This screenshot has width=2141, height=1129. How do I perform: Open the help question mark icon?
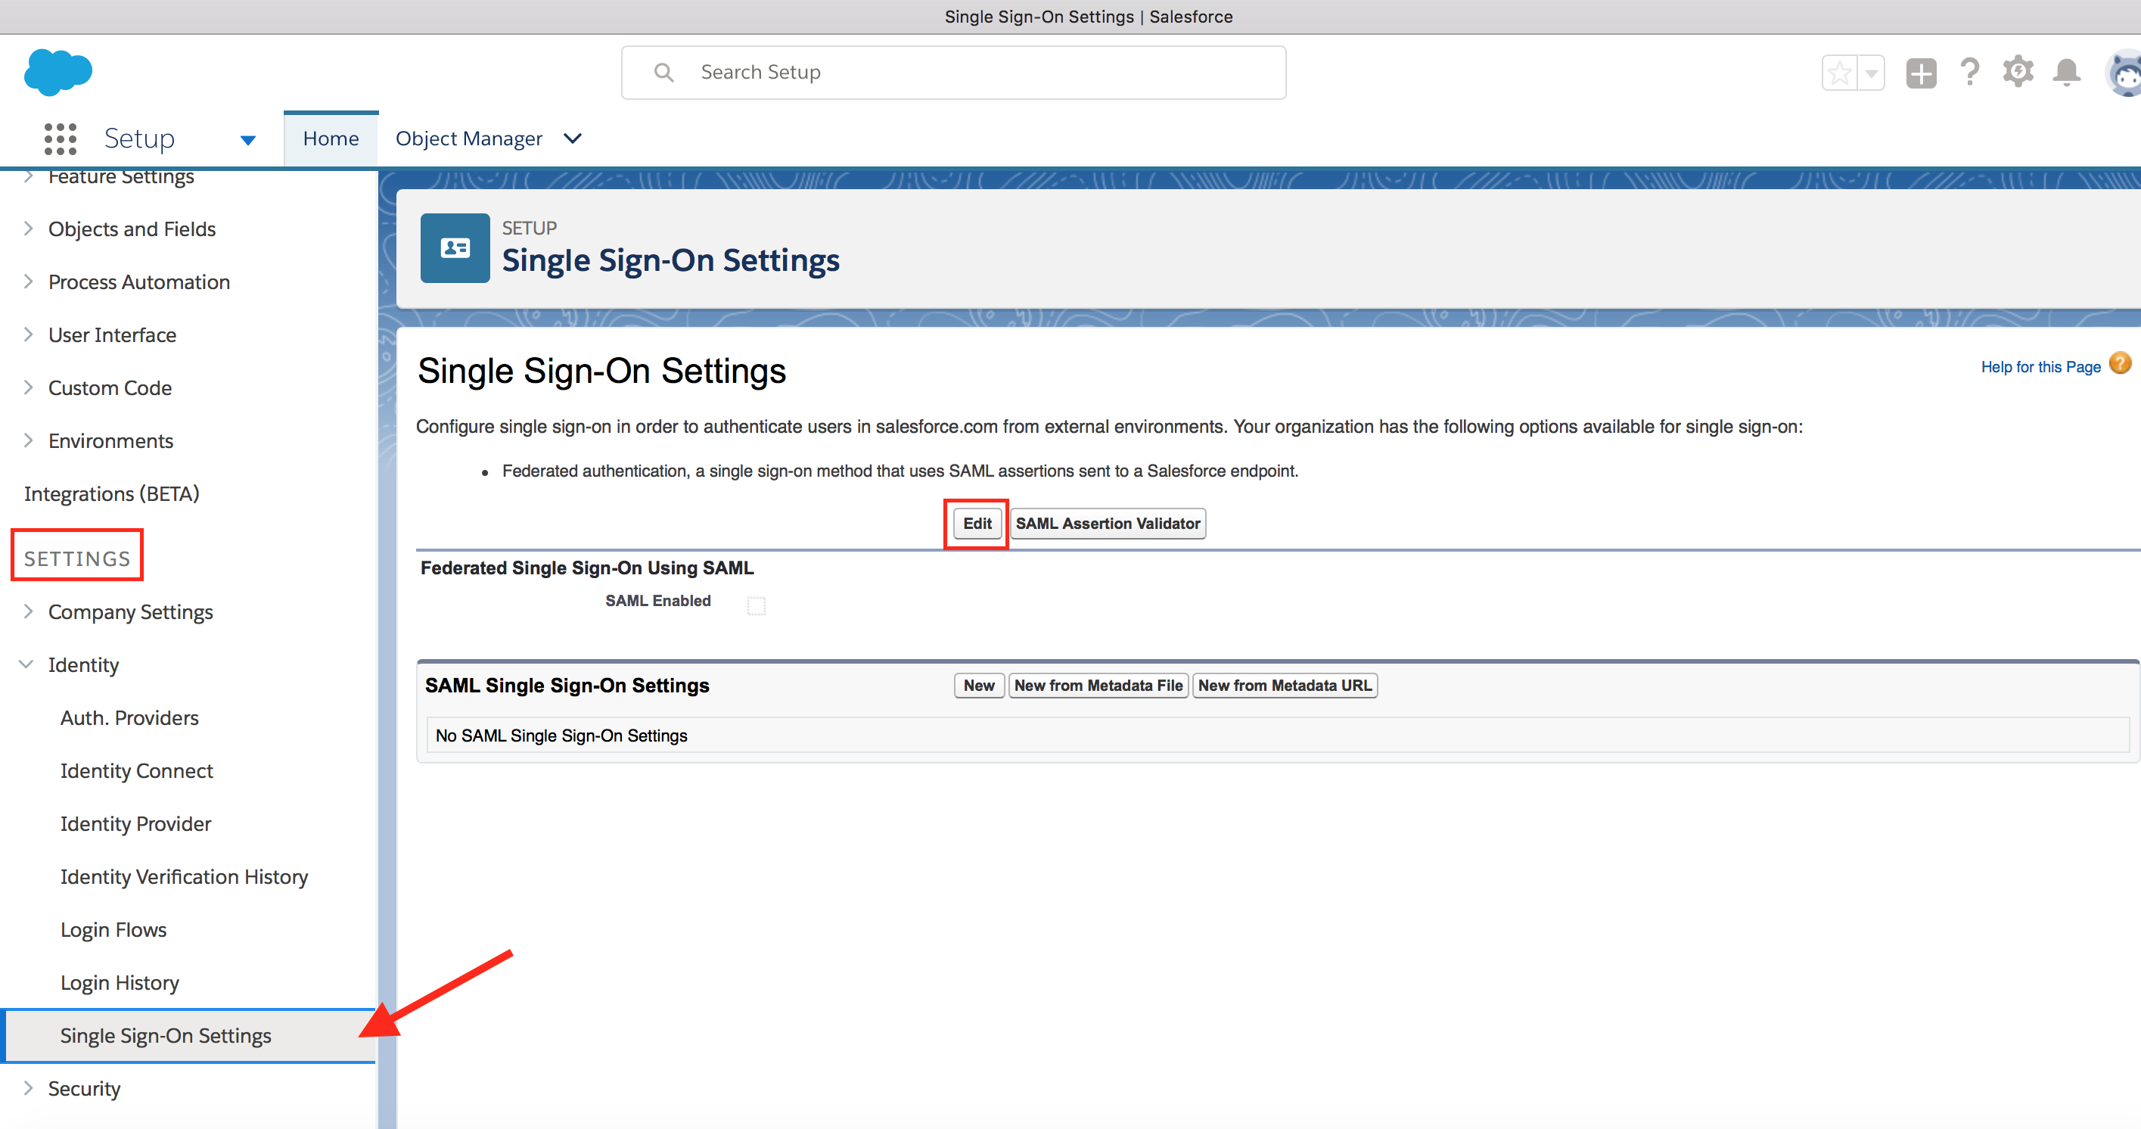click(1969, 73)
